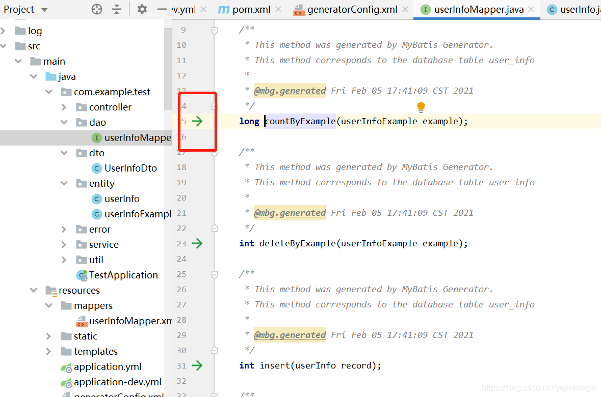The image size is (601, 397).
Task: Fold the Javadoc comment starting at line 9
Action: (215, 30)
